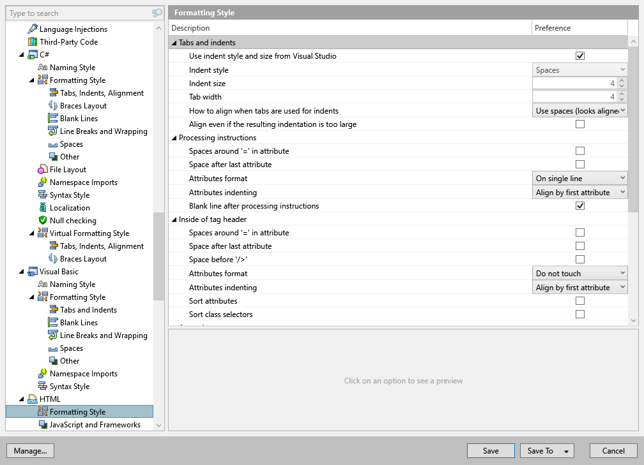Uncheck Use indent style from Visual Studio
Viewport: 644px width, 465px height.
580,55
